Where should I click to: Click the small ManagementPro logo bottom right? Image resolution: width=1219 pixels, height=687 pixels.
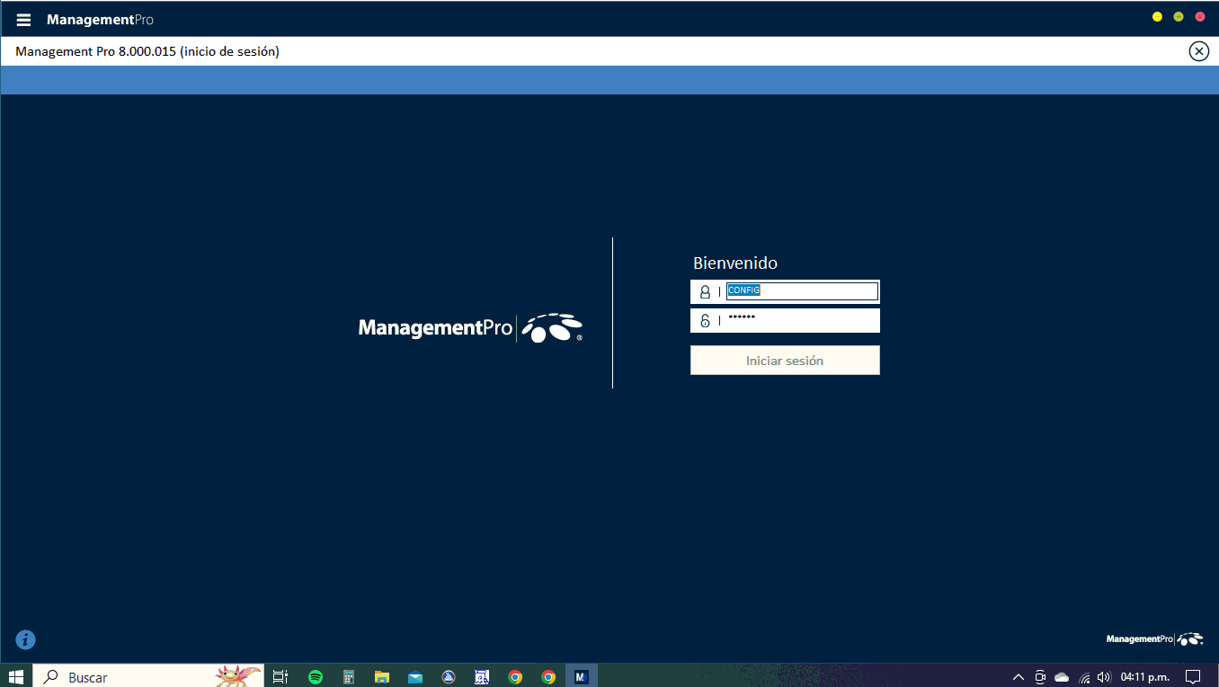[1154, 639]
